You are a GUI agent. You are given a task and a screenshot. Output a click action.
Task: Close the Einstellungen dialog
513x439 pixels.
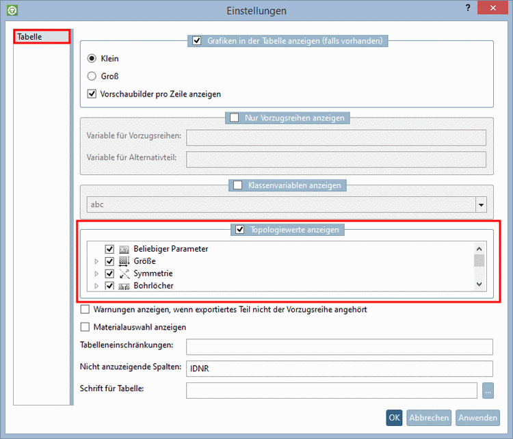pos(492,8)
